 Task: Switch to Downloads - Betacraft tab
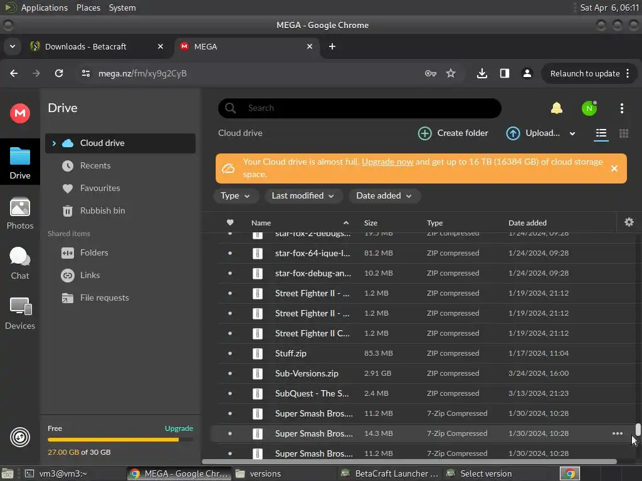coord(97,46)
